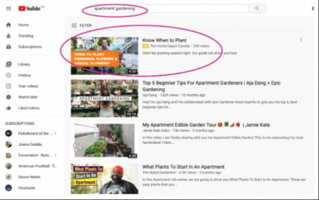Viewport: 319px width, 200px height.
Task: Click the description starting 'In this video, I am finally'
Action: (x=223, y=140)
